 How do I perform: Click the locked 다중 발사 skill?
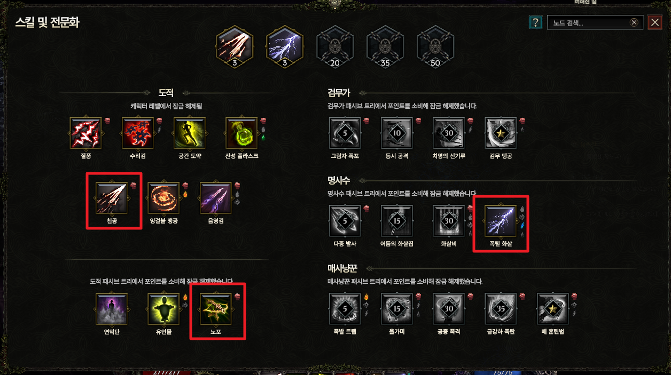(345, 221)
